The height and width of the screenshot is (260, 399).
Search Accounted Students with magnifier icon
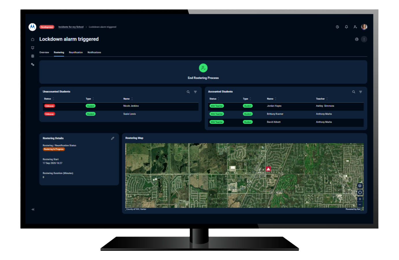354,92
